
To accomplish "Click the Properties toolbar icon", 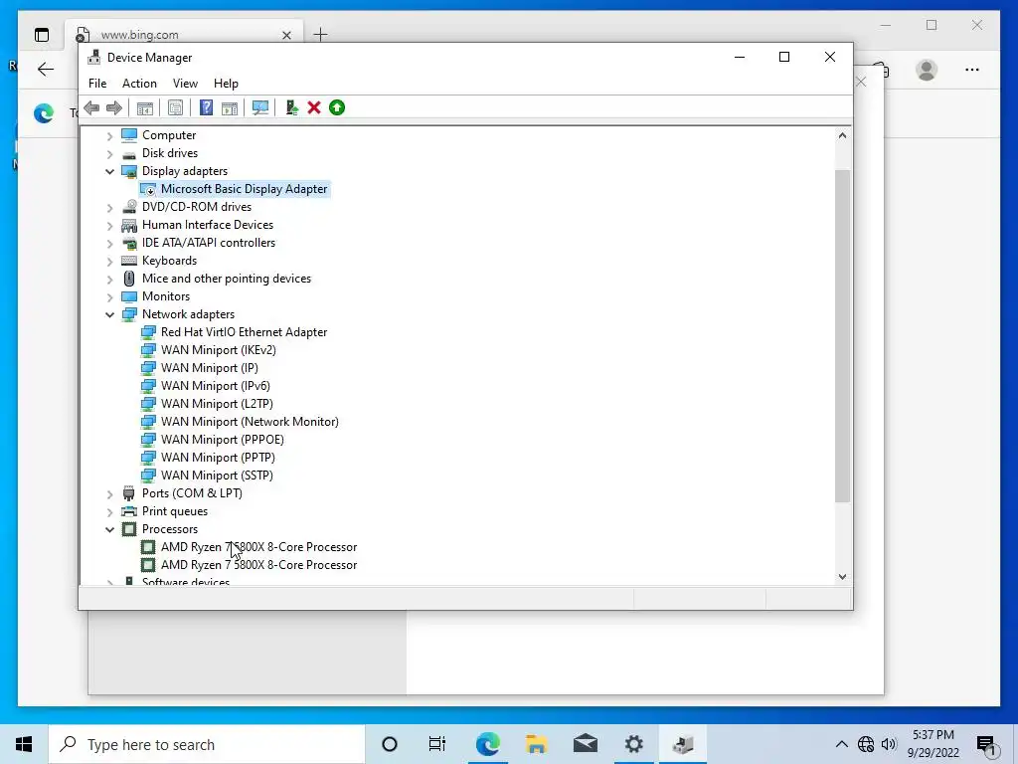I will 175,107.
